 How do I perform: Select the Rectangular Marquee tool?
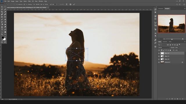pyautogui.click(x=5, y=7)
